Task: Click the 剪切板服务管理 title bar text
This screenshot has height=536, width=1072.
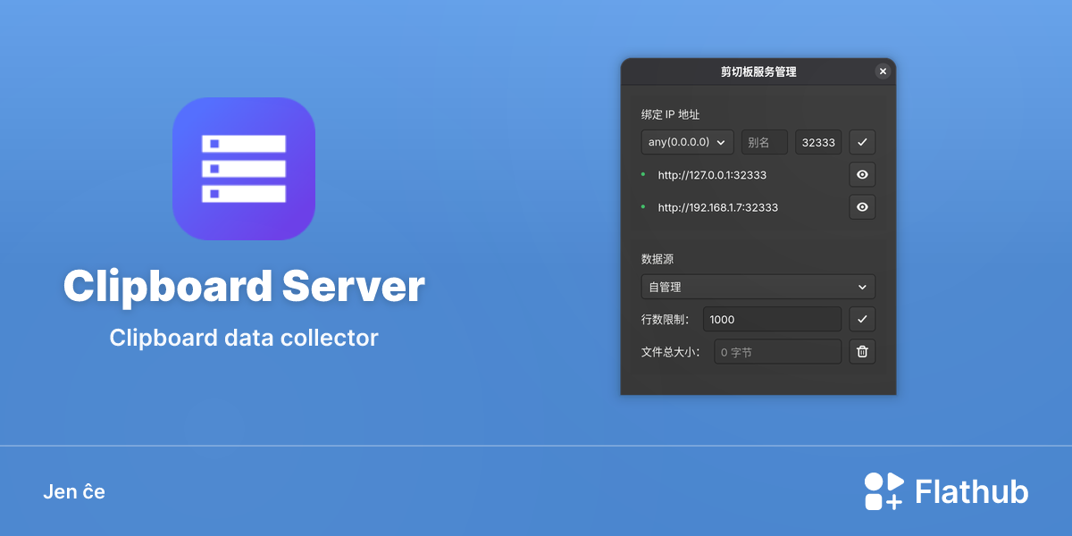Action: [758, 71]
